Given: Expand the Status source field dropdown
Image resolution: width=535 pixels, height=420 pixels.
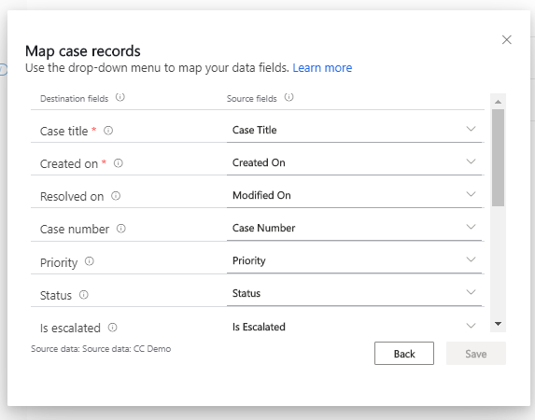Looking at the screenshot, I should [355, 293].
